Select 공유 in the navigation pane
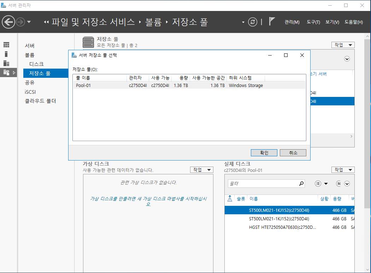This screenshot has height=273, width=371. (x=30, y=82)
